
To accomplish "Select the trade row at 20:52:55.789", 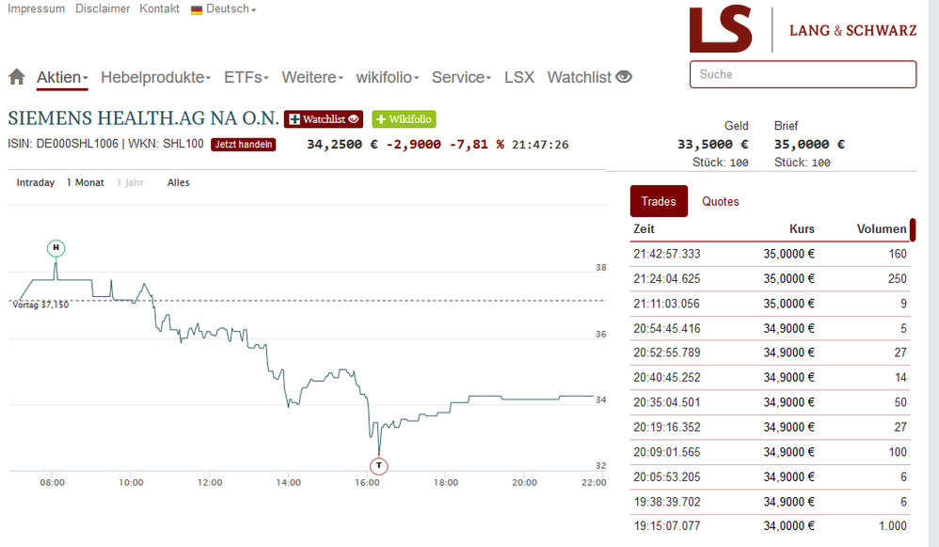I will click(x=771, y=353).
